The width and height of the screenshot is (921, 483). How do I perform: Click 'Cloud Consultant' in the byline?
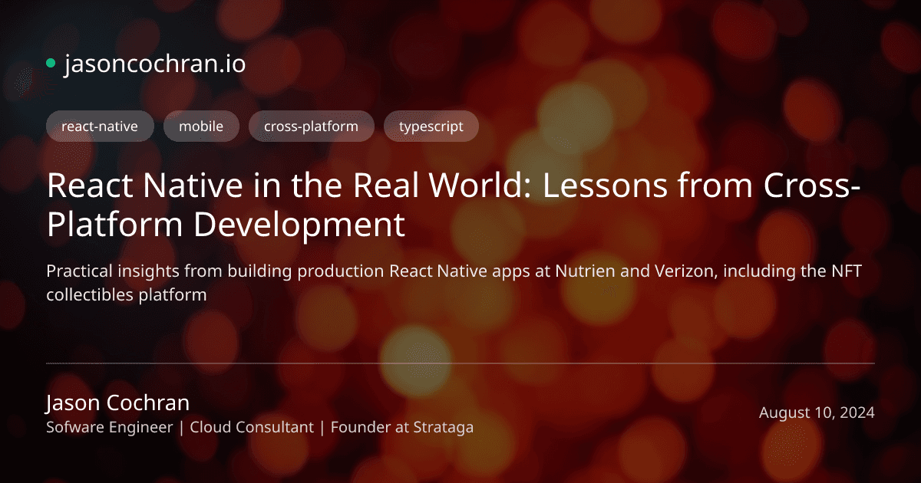point(251,427)
